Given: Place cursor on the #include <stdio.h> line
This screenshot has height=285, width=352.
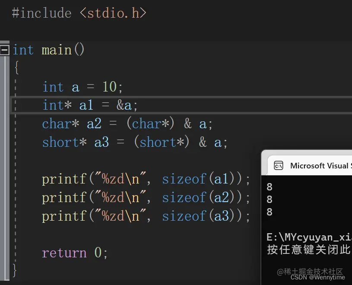Looking at the screenshot, I should coord(79,13).
